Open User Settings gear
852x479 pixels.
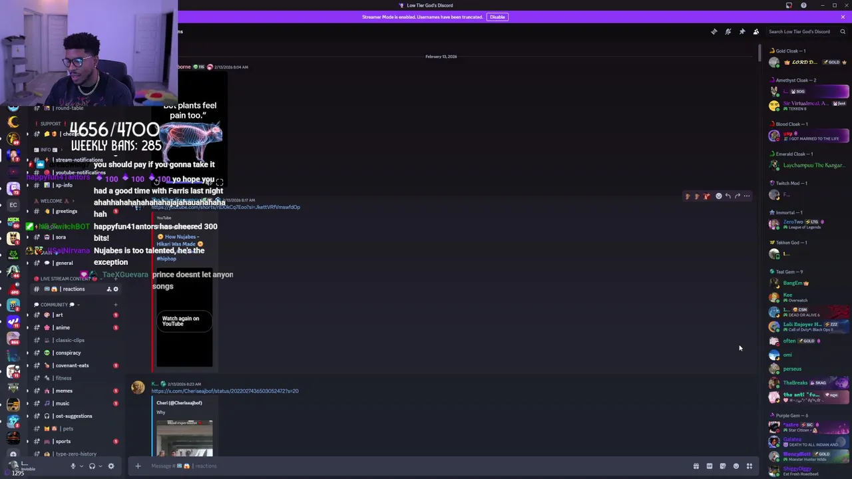click(x=111, y=466)
